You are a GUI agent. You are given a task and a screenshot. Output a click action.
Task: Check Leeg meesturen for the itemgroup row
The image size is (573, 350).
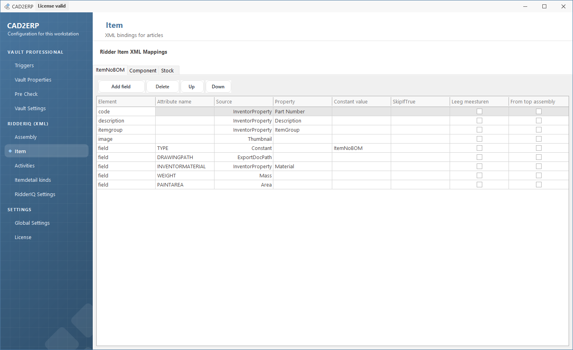point(479,130)
